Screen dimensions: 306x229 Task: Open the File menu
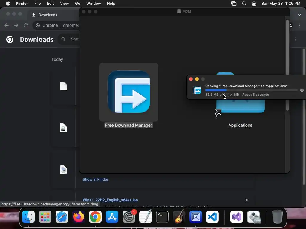(x=37, y=4)
